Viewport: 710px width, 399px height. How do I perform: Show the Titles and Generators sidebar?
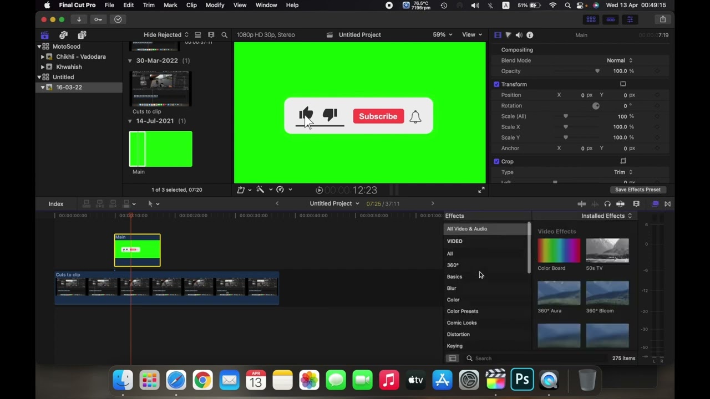click(x=82, y=35)
